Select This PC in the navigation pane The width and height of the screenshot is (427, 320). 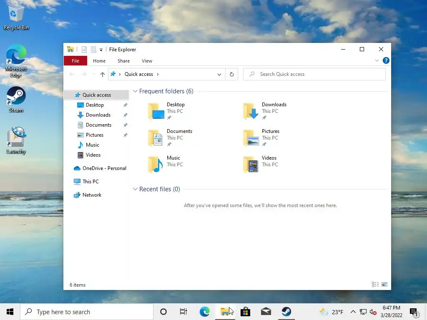90,182
